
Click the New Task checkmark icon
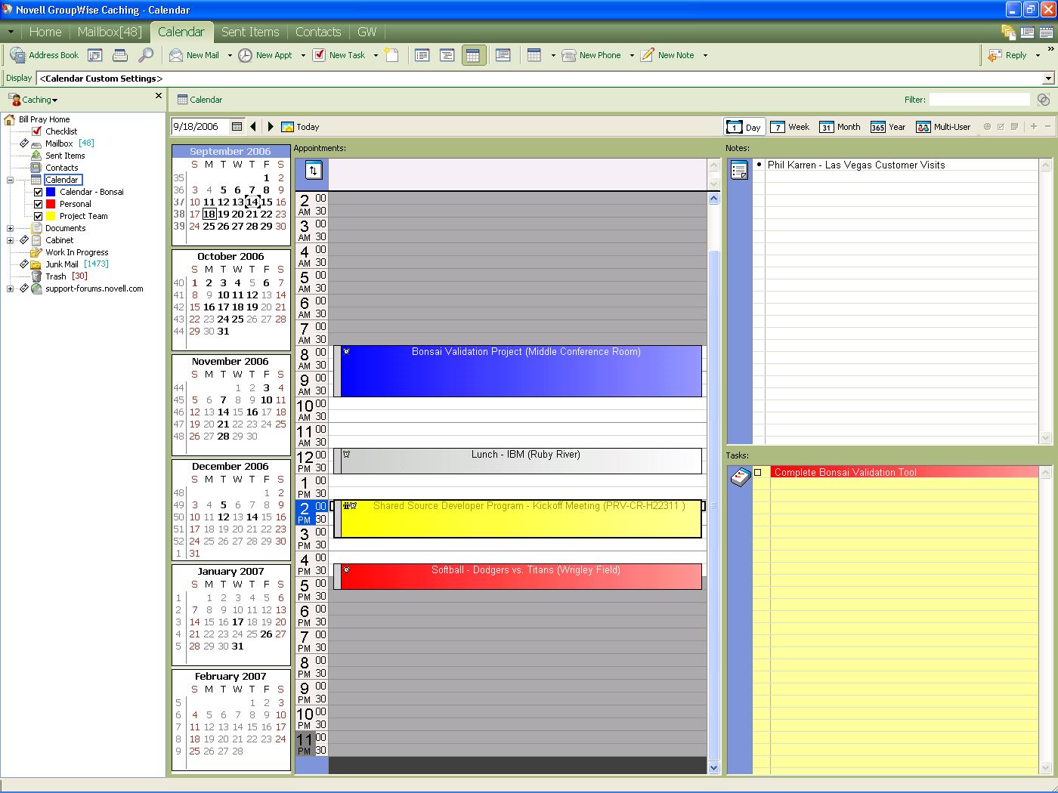(x=319, y=55)
